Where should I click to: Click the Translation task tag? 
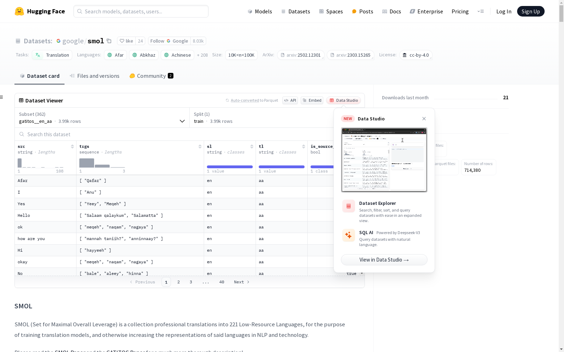52,55
